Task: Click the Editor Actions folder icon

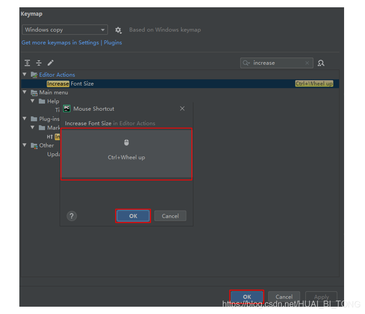Action: click(34, 75)
